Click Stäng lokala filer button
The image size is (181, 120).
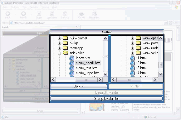[x=106, y=99]
